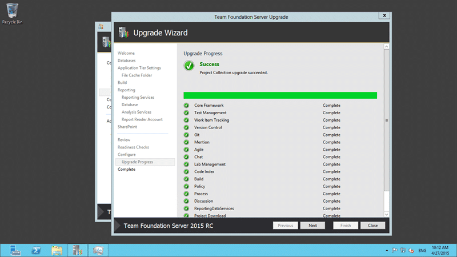Screen dimensions: 457x257
Task: Click the Lab Management label
Action: pos(210,164)
